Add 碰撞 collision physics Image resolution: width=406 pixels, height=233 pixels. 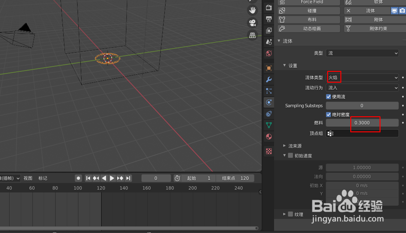309,10
